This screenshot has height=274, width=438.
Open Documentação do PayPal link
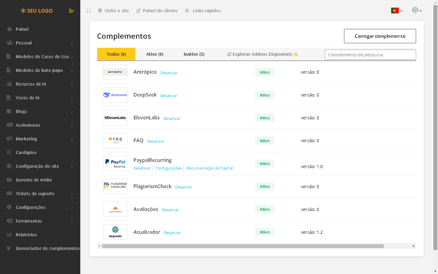(x=209, y=168)
